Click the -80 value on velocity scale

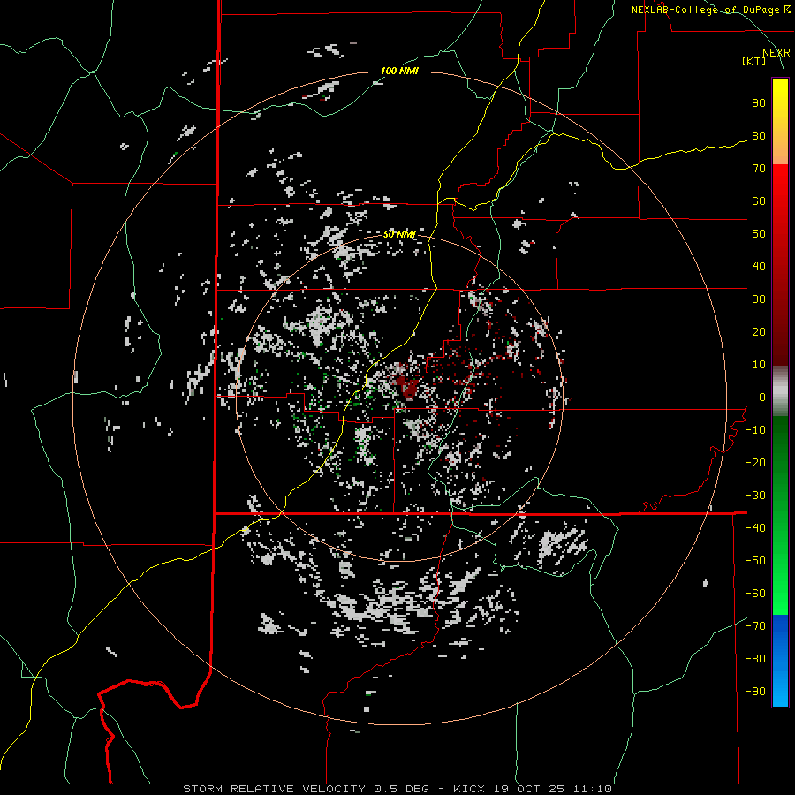point(755,659)
